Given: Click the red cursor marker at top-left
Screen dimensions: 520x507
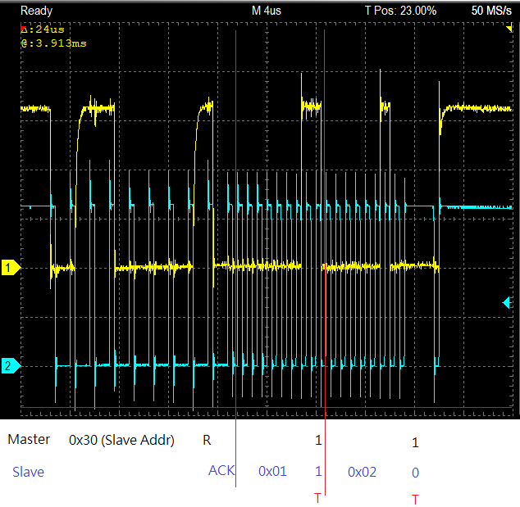Looking at the screenshot, I should point(22,28).
